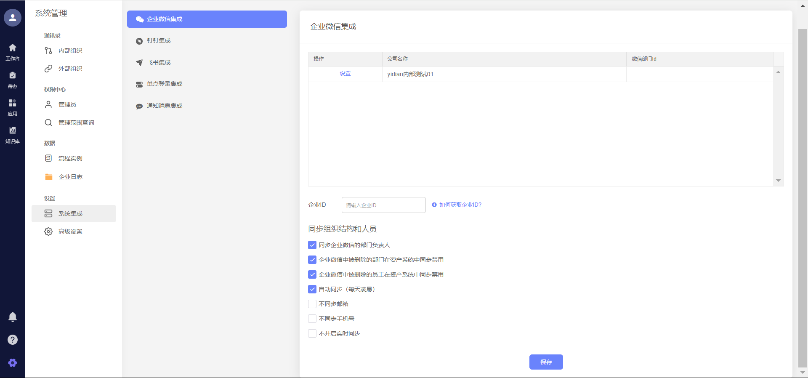Click the user avatar icon
808x378 pixels.
pyautogui.click(x=13, y=18)
